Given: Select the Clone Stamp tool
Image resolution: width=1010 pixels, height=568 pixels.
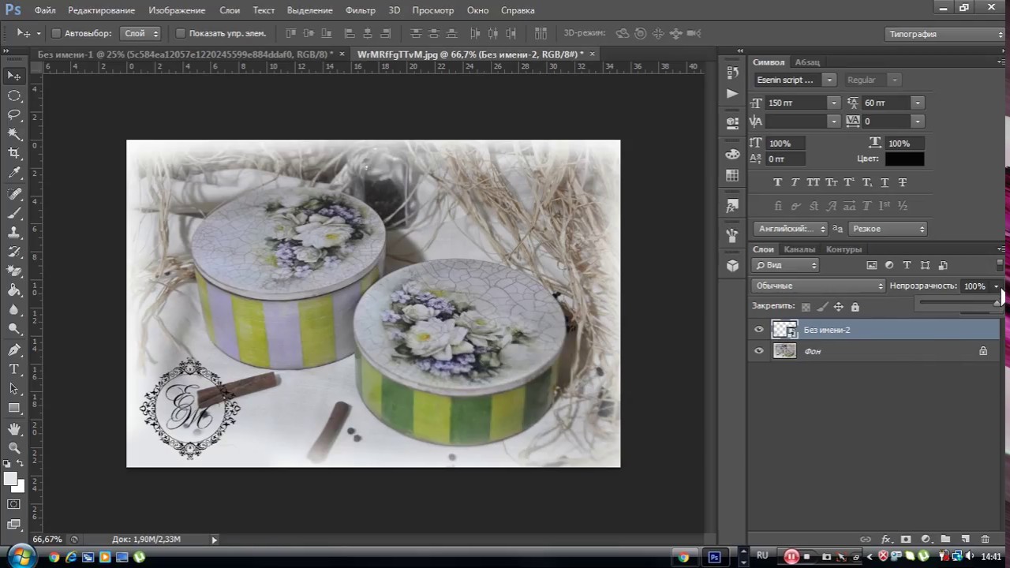Looking at the screenshot, I should 14,232.
